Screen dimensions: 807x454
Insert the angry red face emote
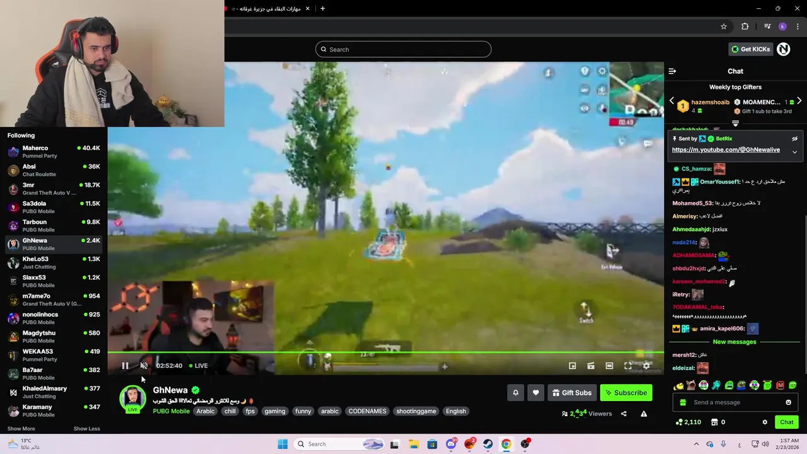click(x=780, y=385)
